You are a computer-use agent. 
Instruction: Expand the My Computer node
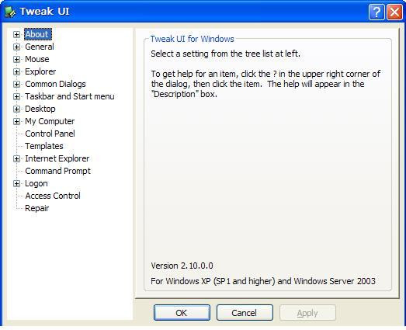16,121
